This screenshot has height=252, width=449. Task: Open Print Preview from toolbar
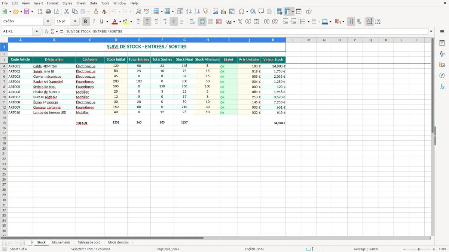click(x=56, y=12)
